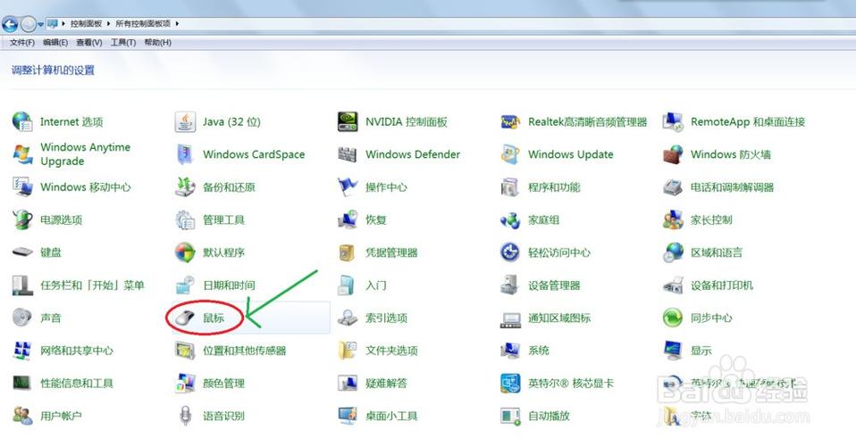Screen dimensions: 856x446
Task: Open the Java (32 位) icon
Action: tap(185, 121)
